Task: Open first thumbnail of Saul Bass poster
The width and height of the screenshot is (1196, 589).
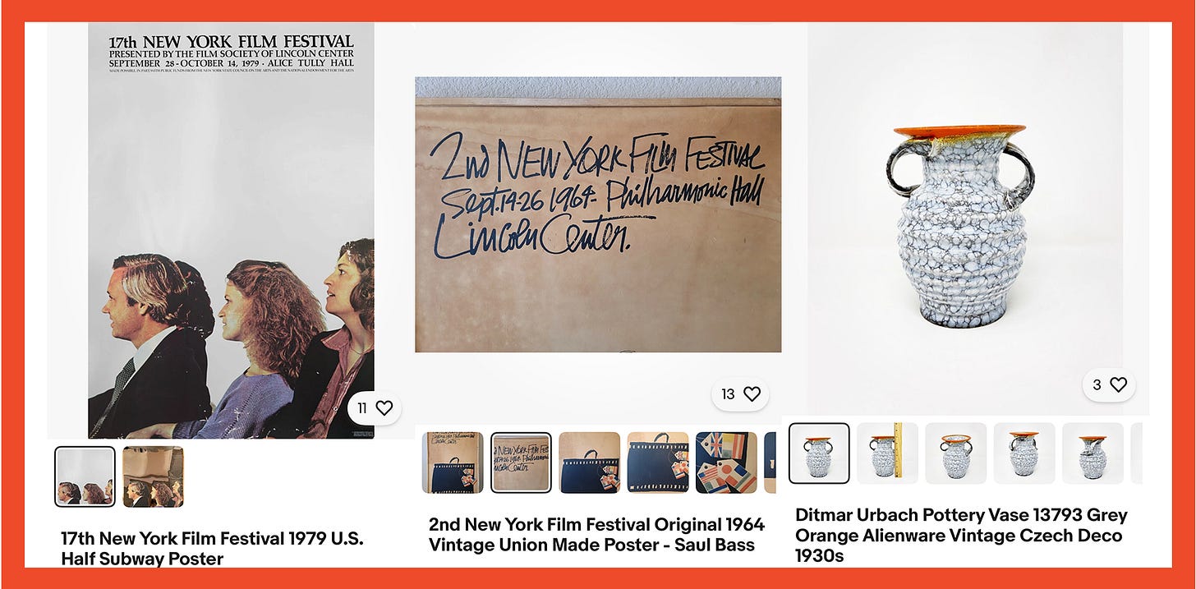Action: (453, 462)
